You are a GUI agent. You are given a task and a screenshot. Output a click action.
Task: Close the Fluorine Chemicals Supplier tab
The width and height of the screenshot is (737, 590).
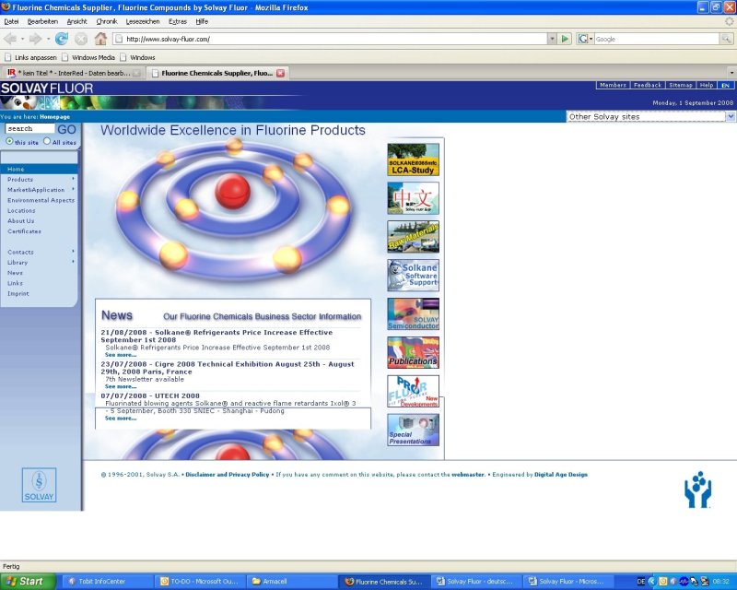coord(281,73)
